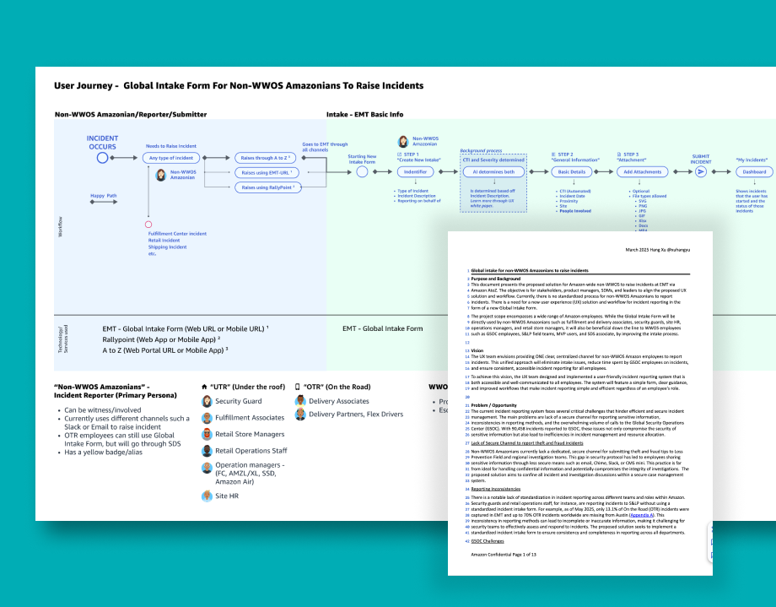Viewport: 776px width, 607px height.
Task: Click the File types allowed bullet
Action: (x=649, y=196)
